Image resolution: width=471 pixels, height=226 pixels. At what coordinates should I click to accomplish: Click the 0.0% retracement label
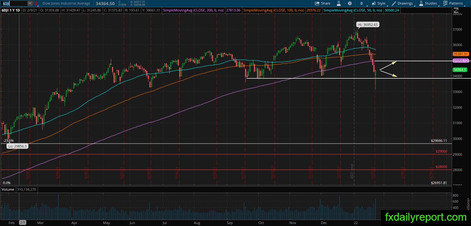pyautogui.click(x=7, y=183)
